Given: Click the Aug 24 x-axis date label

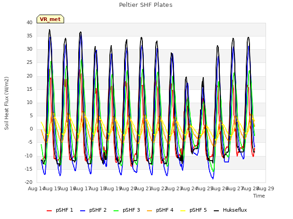Looking at the screenshot, I should click(189, 188).
